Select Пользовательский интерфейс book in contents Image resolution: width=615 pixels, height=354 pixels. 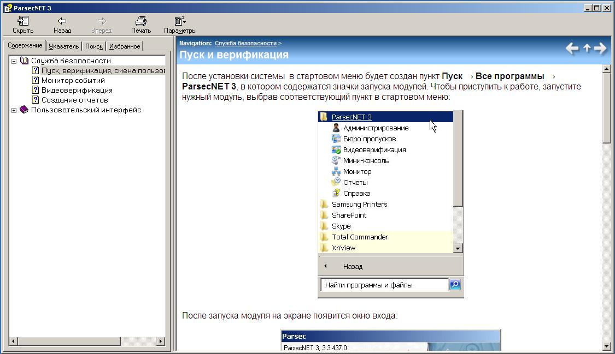86,110
